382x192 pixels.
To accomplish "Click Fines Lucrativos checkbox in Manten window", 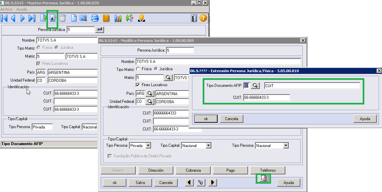I will [38, 64].
